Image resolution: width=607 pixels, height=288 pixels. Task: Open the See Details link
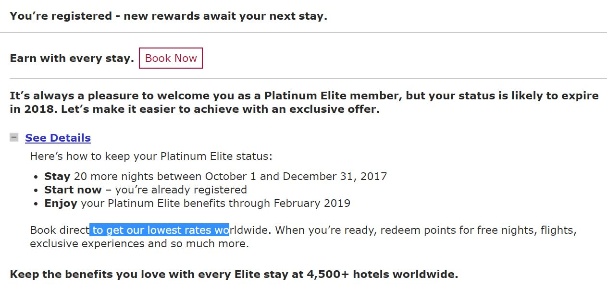[57, 138]
